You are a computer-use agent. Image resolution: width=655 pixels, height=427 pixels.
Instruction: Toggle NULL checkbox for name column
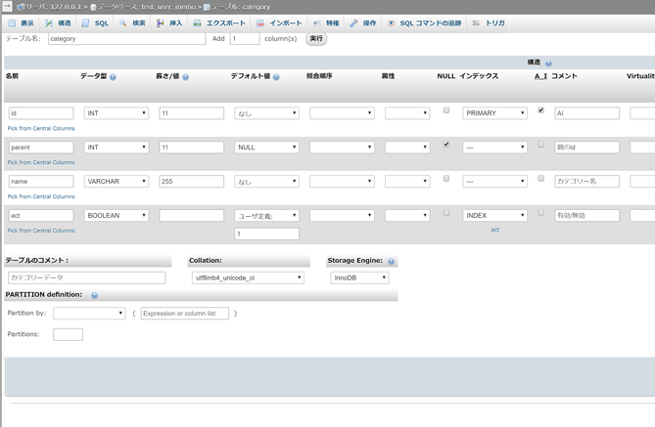[446, 179]
